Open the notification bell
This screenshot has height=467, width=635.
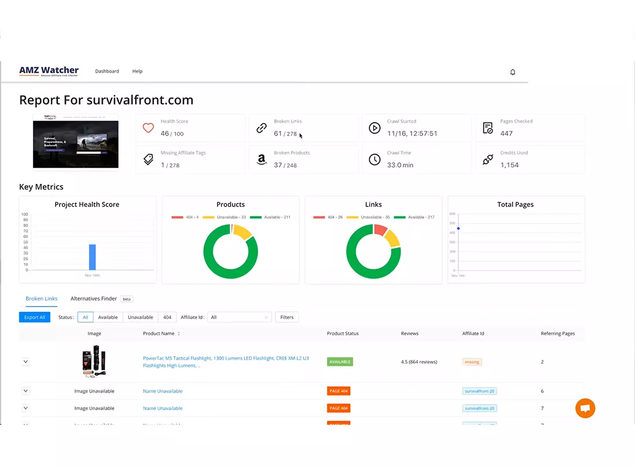tap(512, 72)
